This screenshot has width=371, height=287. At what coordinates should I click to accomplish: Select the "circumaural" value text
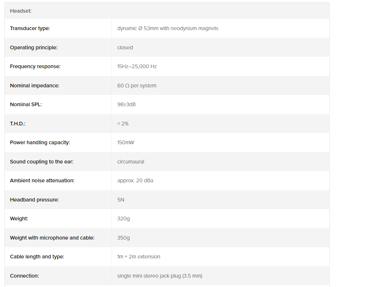[131, 162]
